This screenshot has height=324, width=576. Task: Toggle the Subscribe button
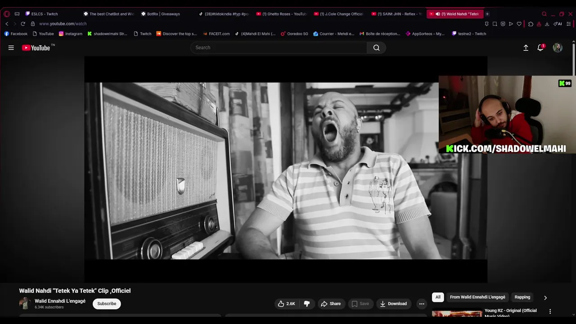click(x=107, y=304)
